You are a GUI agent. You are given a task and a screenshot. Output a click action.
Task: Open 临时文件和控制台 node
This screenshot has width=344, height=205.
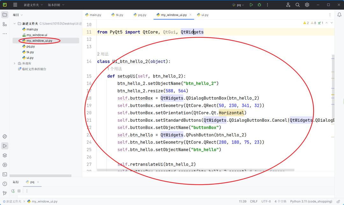(x=32, y=69)
